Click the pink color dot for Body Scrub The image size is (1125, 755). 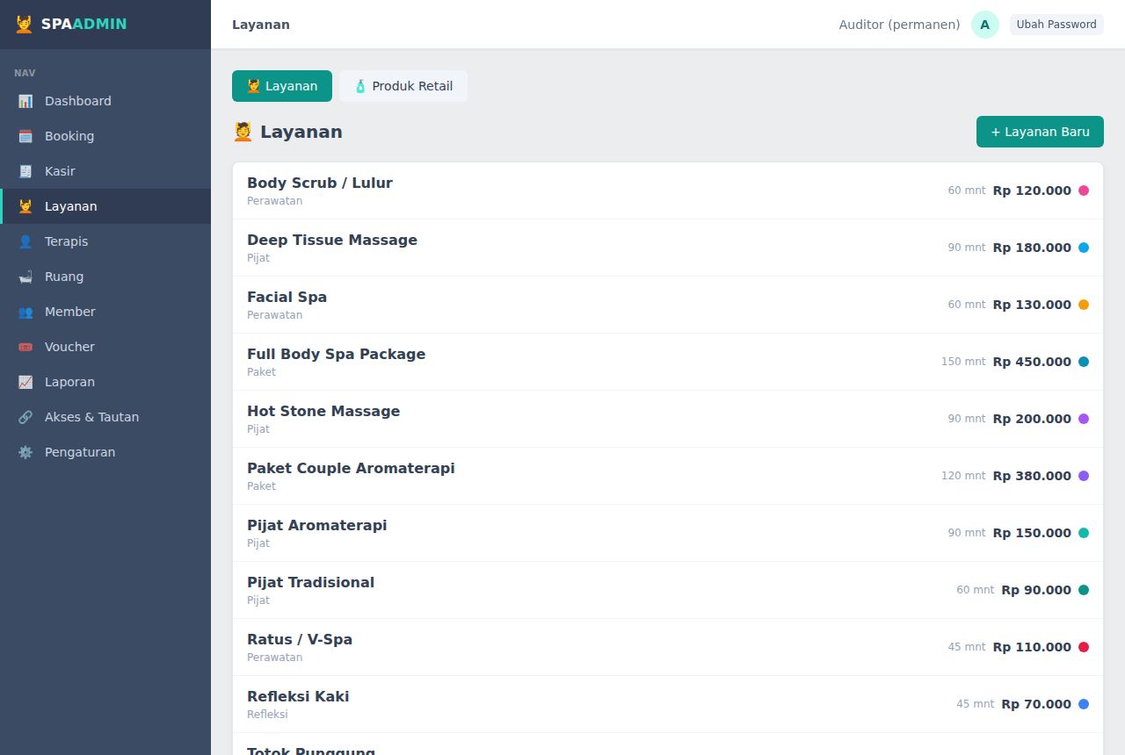pos(1084,191)
